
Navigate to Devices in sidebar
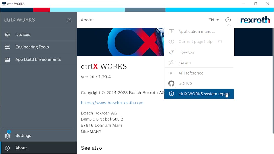(38, 35)
